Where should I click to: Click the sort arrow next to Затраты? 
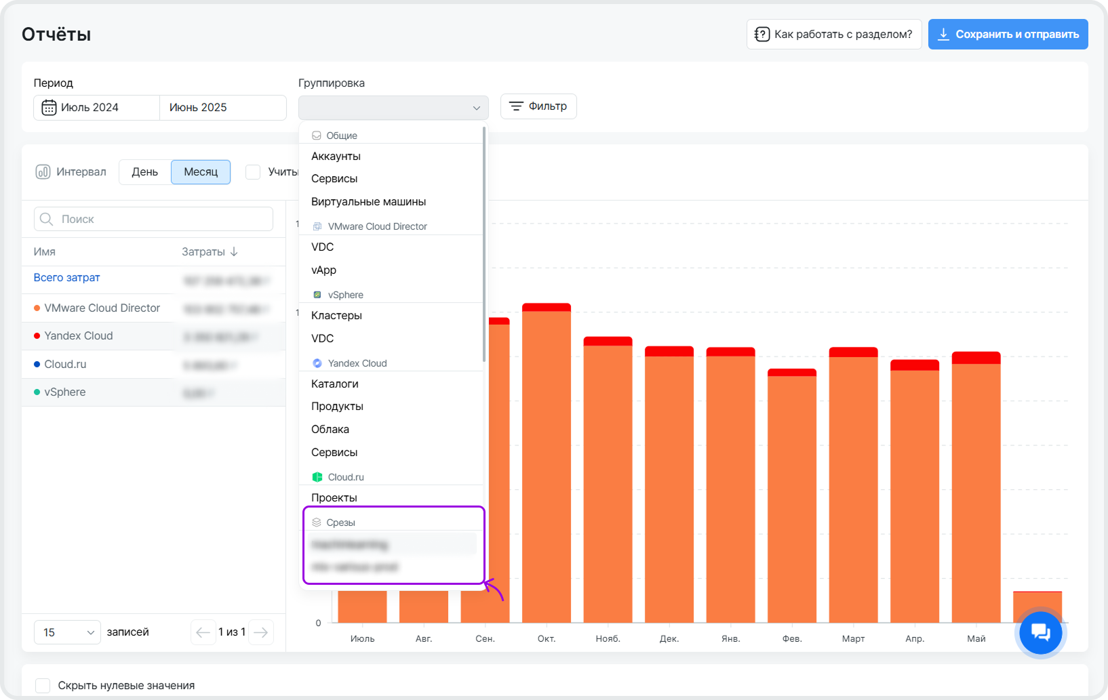[234, 251]
